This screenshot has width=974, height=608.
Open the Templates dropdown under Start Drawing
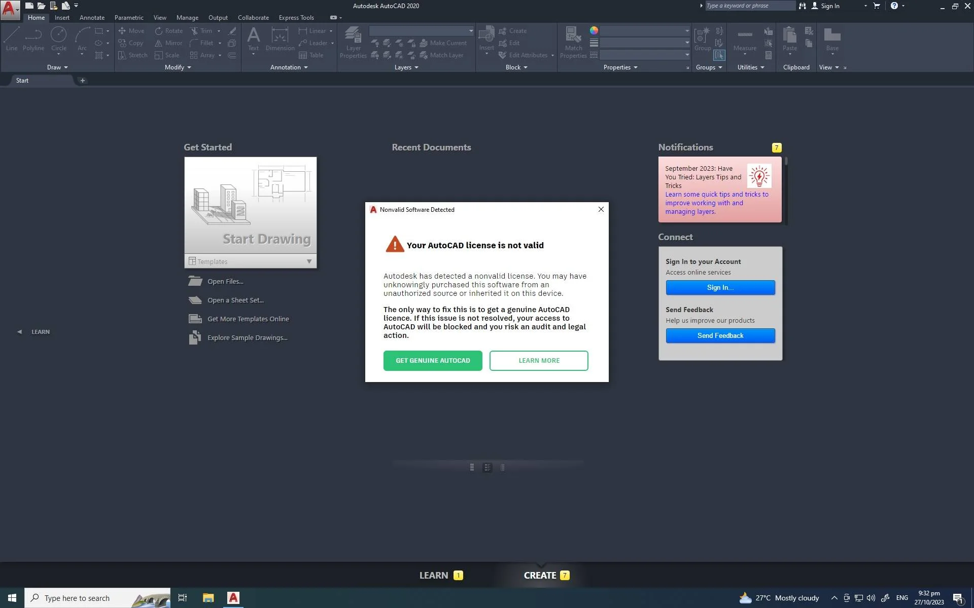251,261
